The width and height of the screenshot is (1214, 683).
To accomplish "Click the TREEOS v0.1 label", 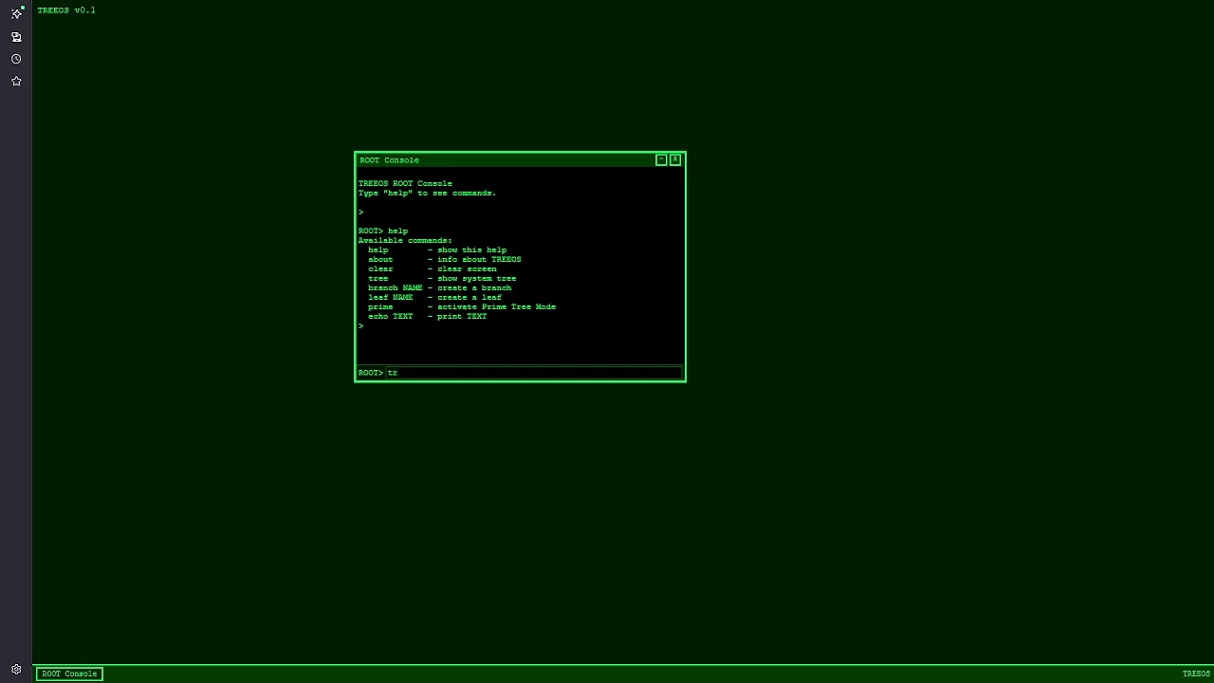I will 66,10.
